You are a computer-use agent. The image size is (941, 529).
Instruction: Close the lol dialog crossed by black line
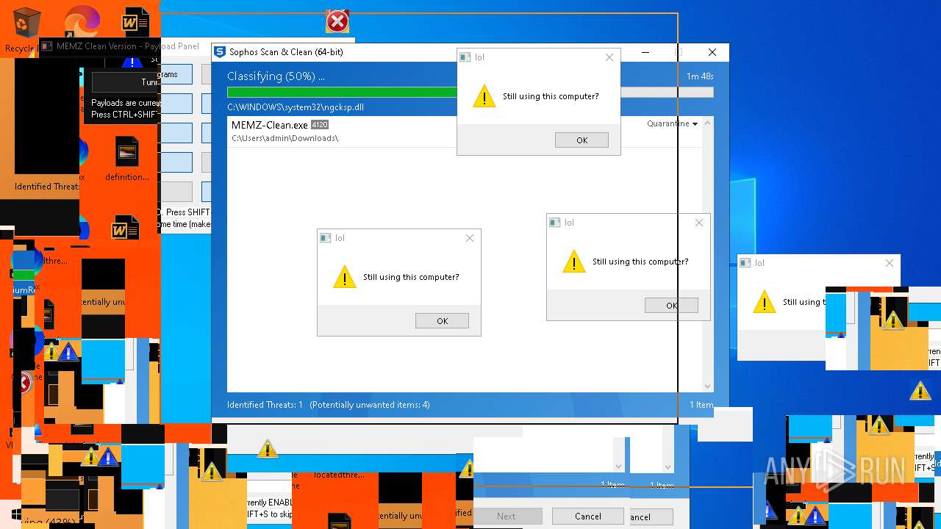(x=699, y=223)
